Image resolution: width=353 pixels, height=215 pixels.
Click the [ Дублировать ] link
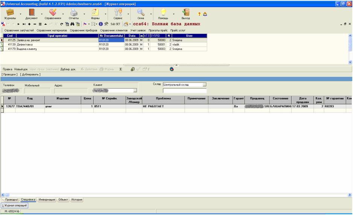(30, 74)
